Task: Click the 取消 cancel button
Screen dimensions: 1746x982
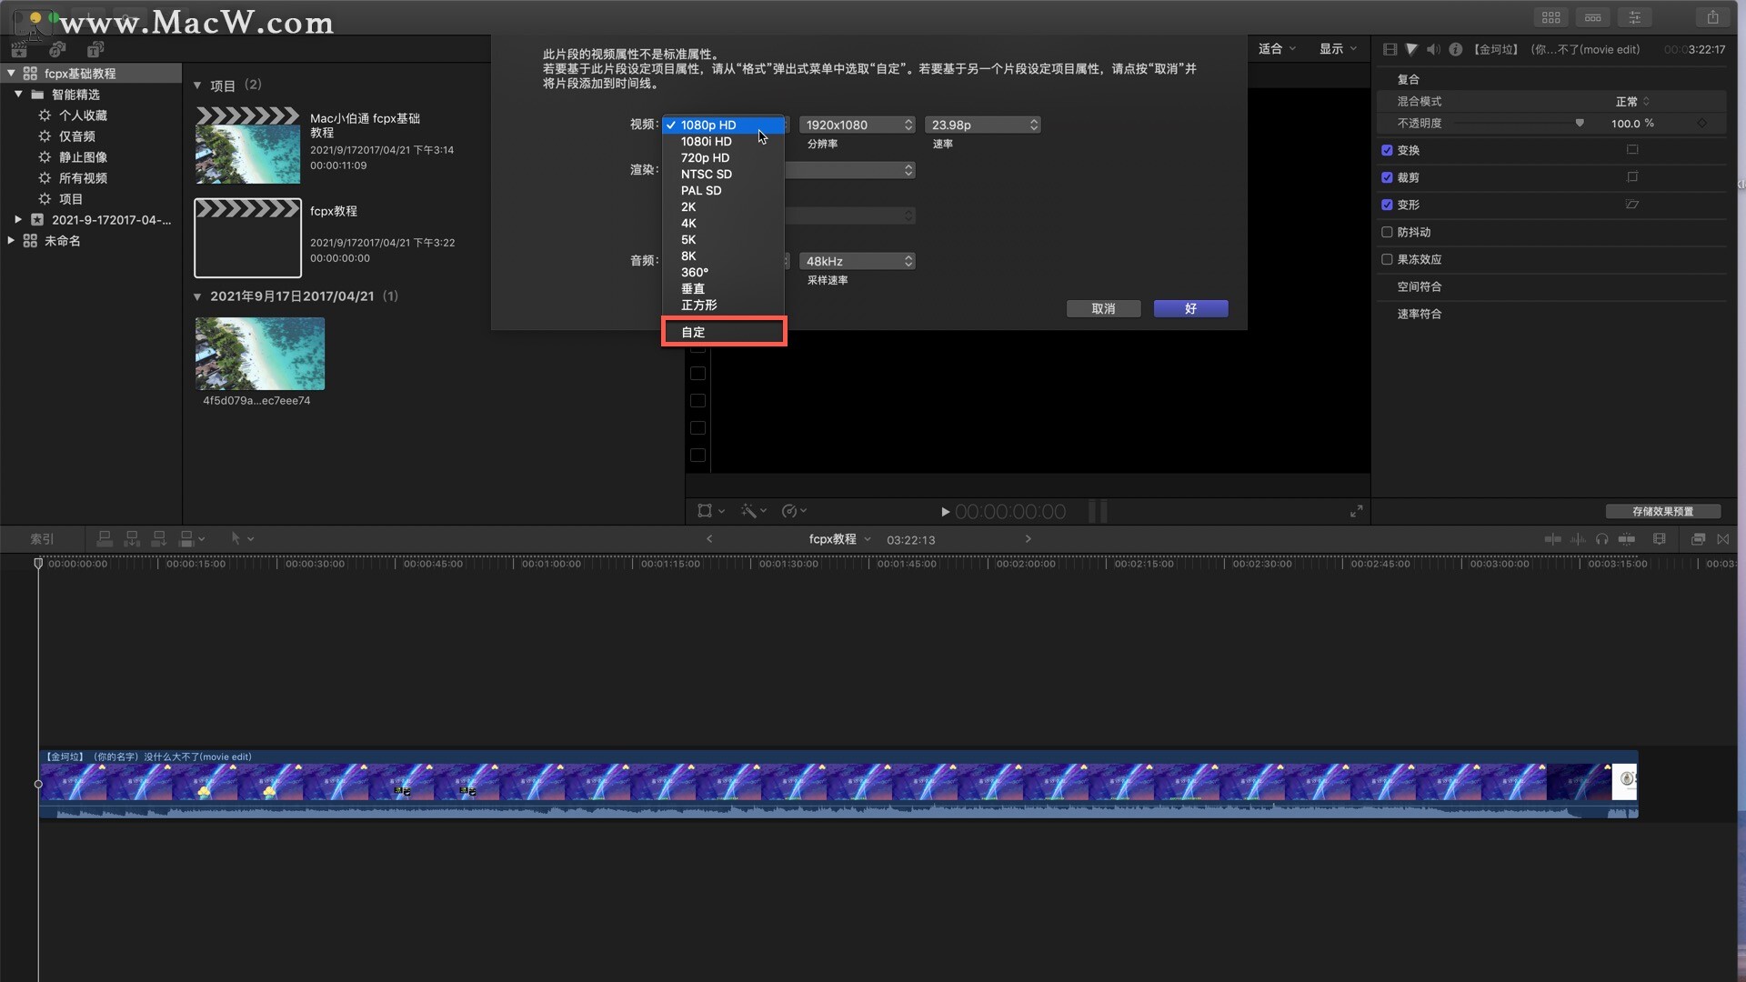Action: tap(1103, 309)
